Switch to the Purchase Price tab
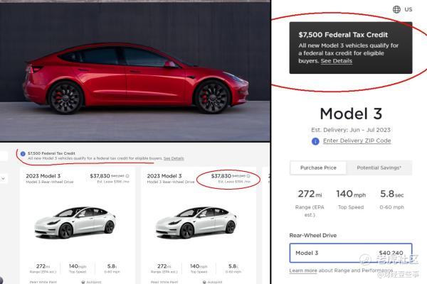 coord(318,168)
